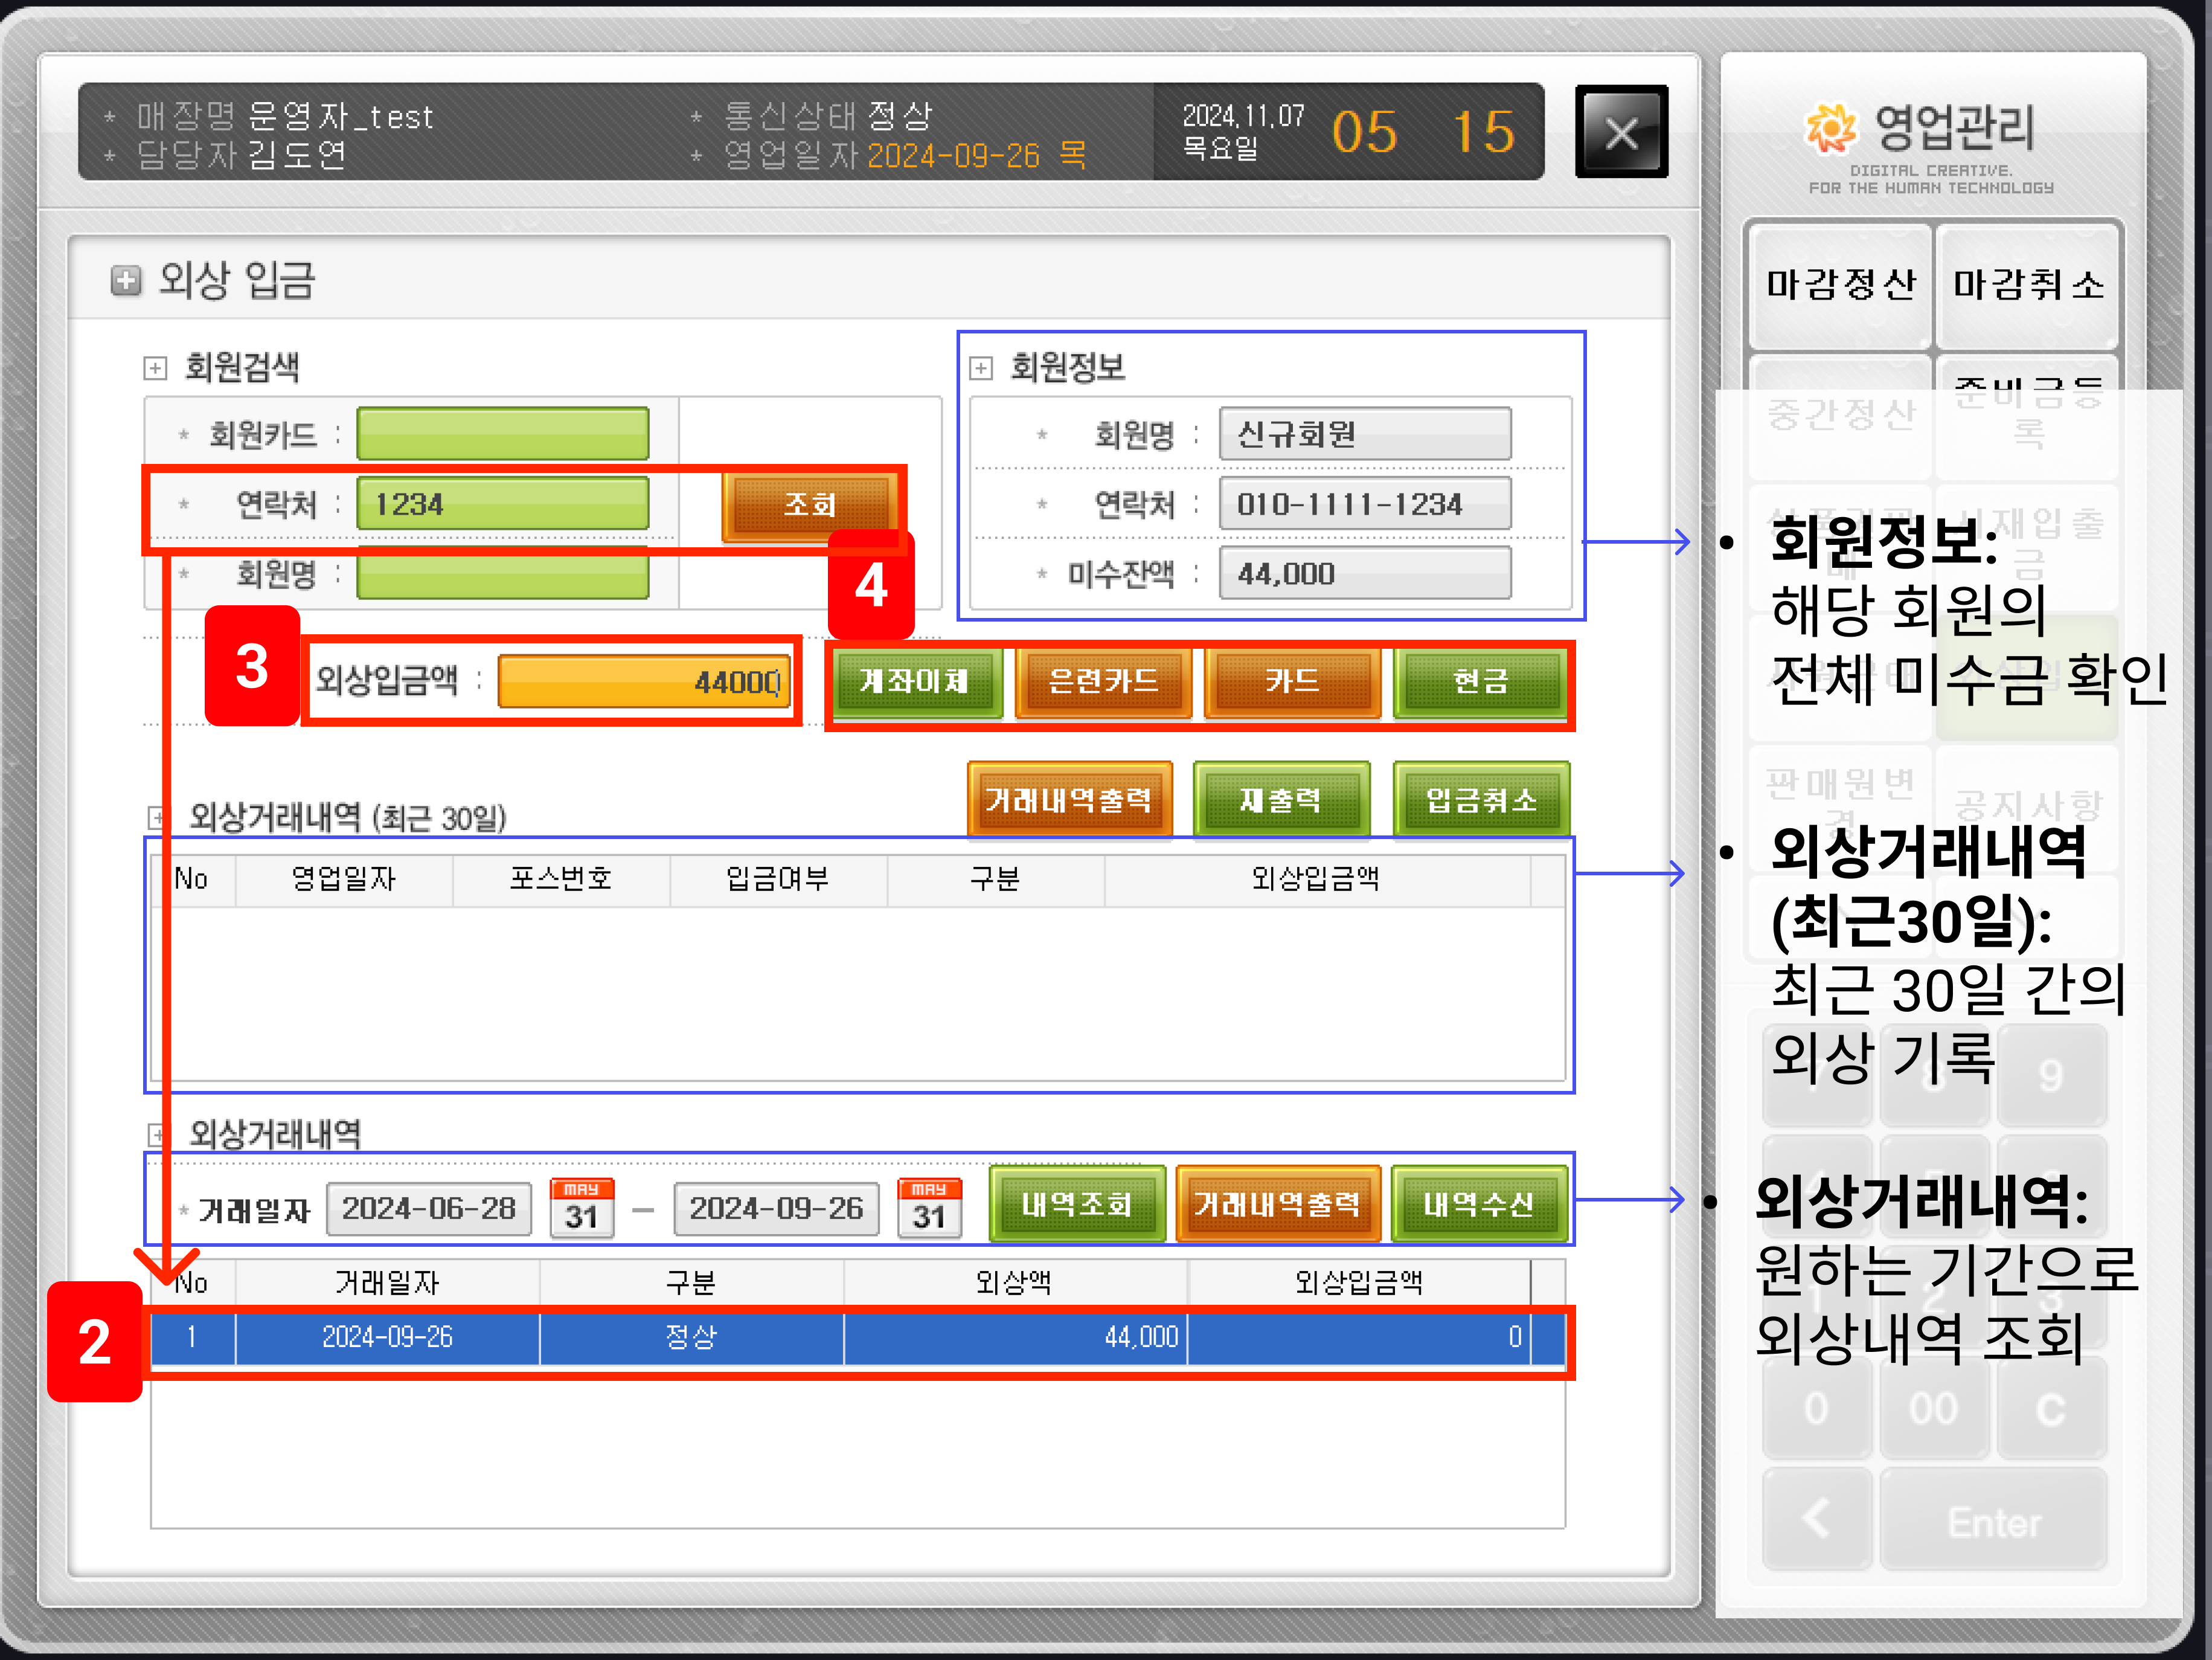Image resolution: width=2212 pixels, height=1660 pixels.
Task: Click the 내역조회 button
Action: (1076, 1204)
